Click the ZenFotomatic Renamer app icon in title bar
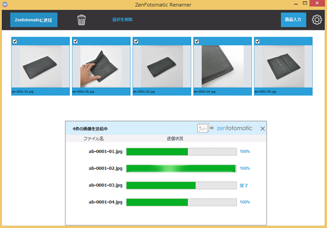This screenshot has height=228, width=327. 5,4
